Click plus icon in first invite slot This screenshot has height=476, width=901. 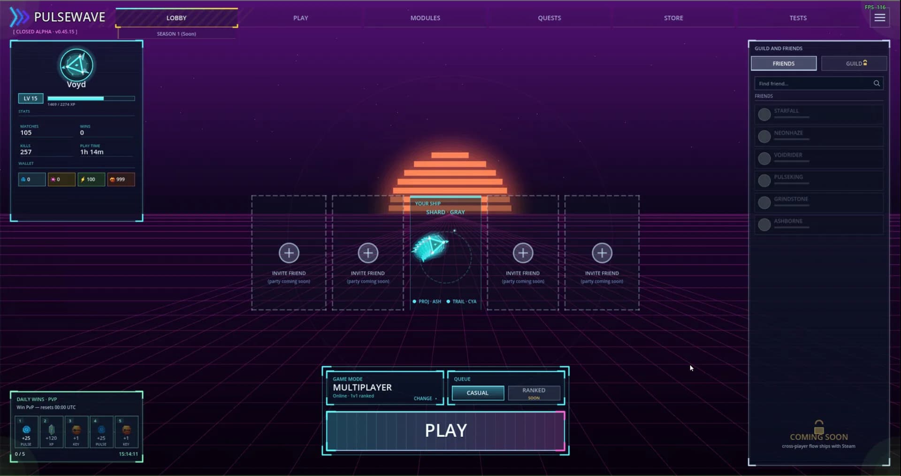pos(289,253)
